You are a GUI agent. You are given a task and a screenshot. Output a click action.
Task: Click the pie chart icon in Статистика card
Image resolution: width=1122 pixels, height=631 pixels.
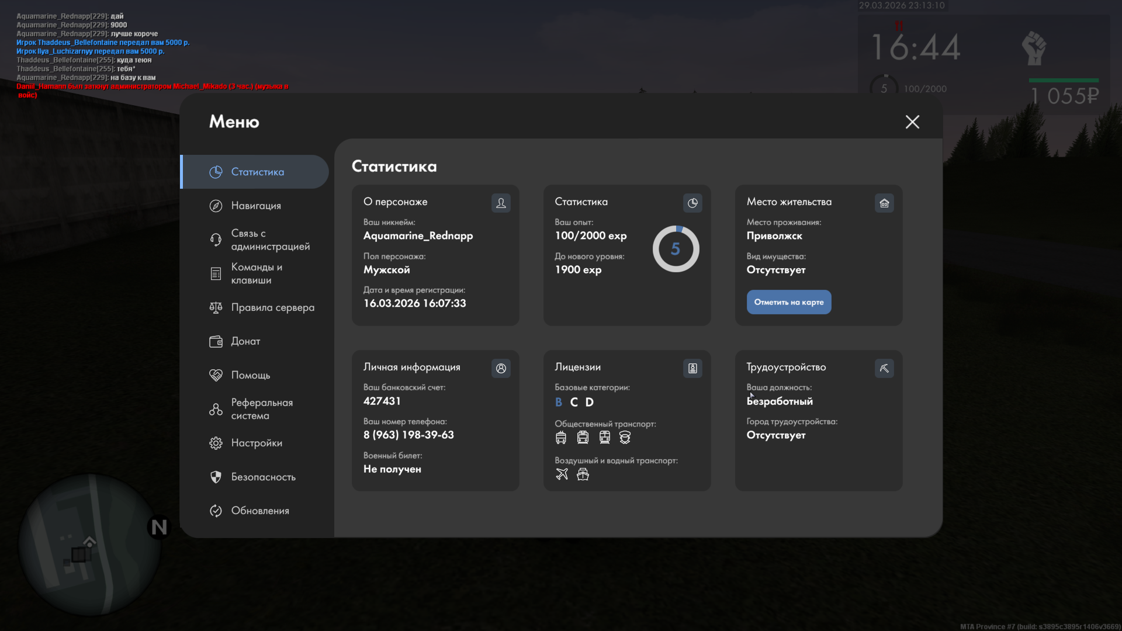pos(692,203)
